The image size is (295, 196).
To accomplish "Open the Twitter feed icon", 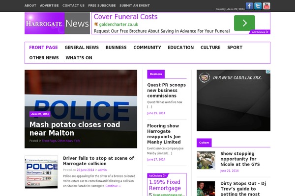I will tap(258, 6).
